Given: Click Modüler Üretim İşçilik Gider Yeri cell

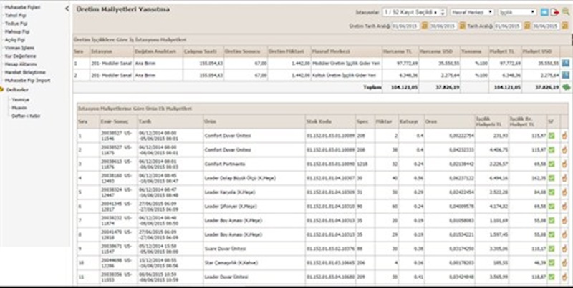Looking at the screenshot, I should (x=346, y=64).
